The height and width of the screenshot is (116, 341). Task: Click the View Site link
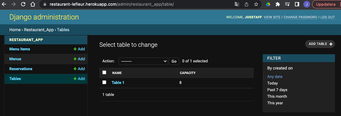(272, 17)
